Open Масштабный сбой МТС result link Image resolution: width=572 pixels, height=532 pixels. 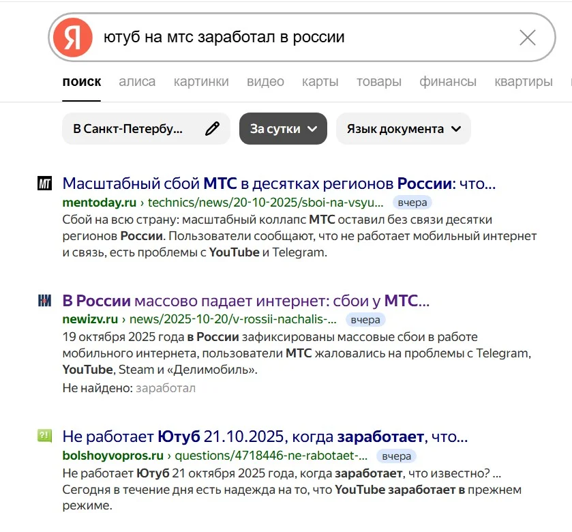[279, 183]
